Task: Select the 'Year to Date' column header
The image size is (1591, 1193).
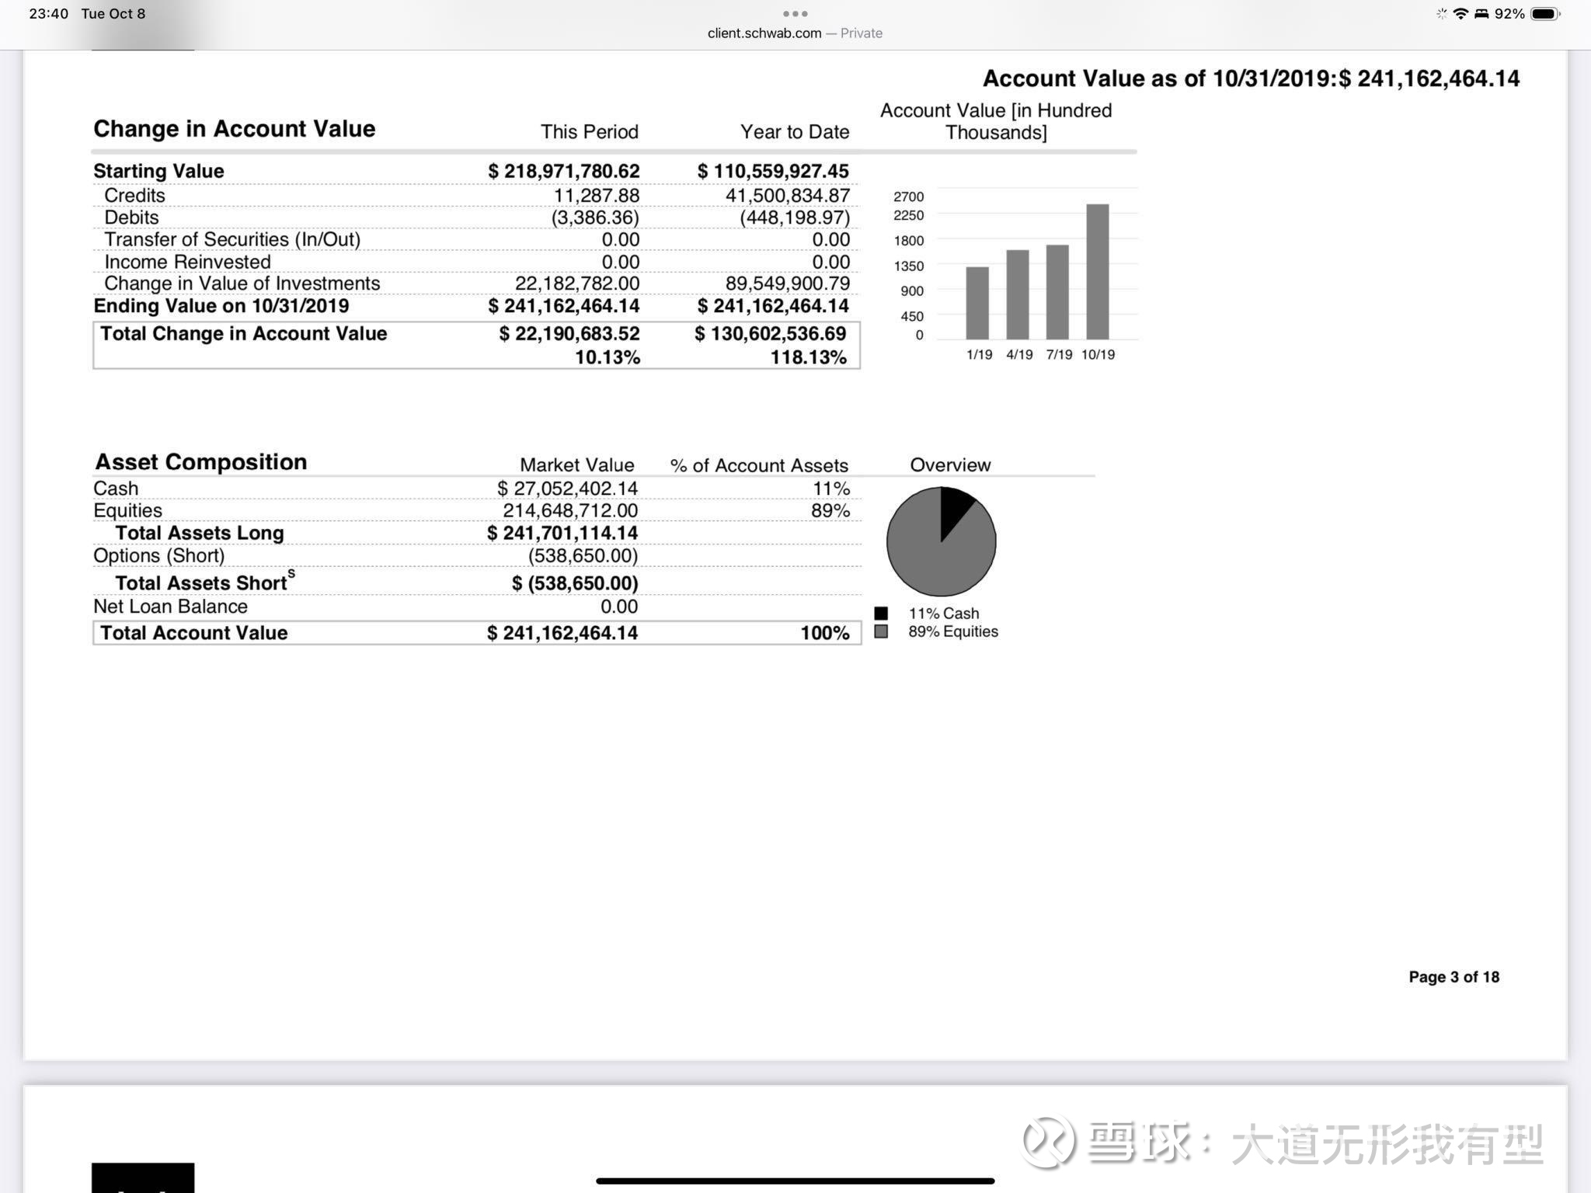Action: click(795, 132)
